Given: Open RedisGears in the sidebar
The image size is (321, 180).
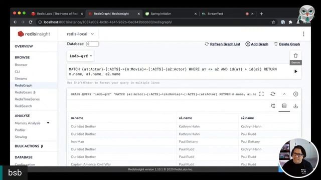Looking at the screenshot, I should [x=25, y=92].
